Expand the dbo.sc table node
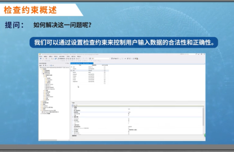 tap(45, 86)
